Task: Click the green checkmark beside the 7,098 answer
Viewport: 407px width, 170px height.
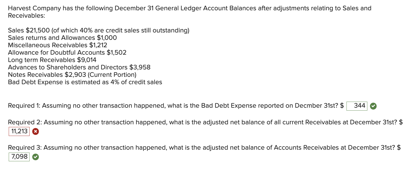Action: (x=36, y=157)
